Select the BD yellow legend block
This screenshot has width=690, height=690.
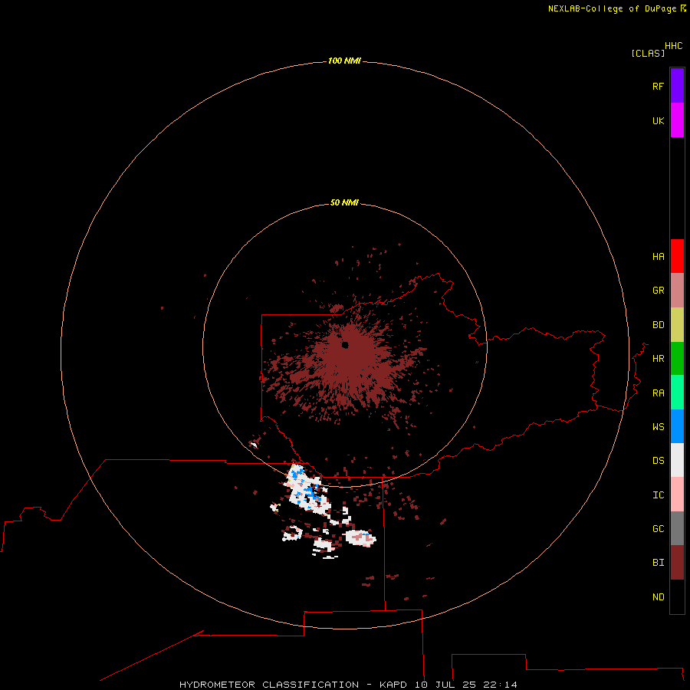[677, 325]
